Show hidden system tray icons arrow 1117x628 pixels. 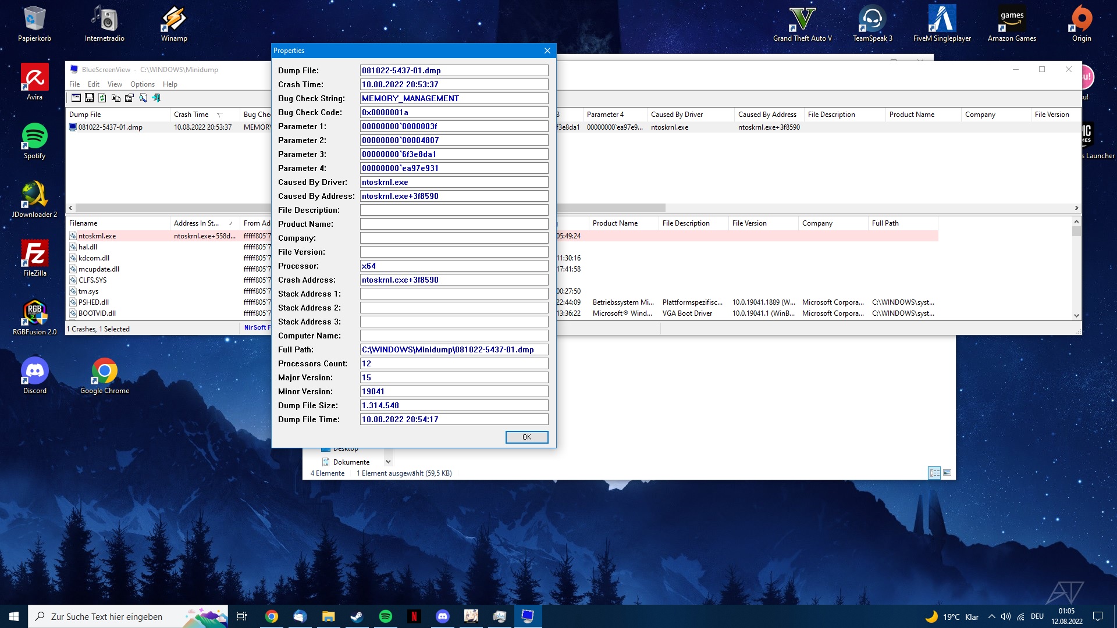tap(991, 616)
